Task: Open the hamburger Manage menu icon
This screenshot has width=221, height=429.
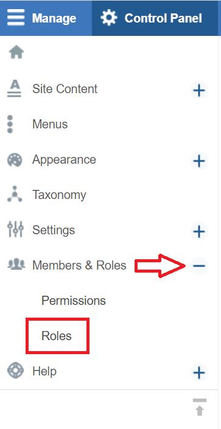Action: [x=16, y=18]
